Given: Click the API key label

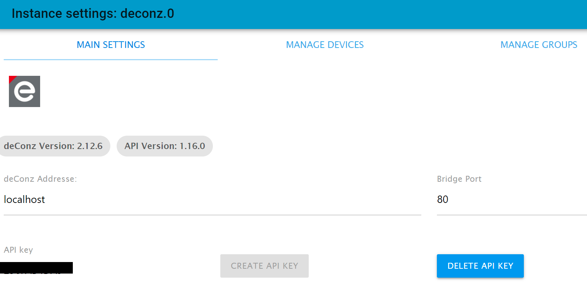Looking at the screenshot, I should pos(18,250).
